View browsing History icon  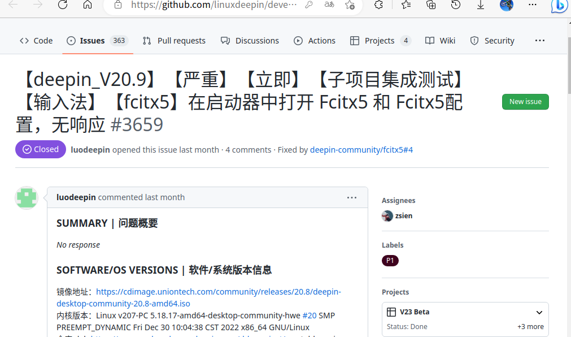(x=455, y=6)
